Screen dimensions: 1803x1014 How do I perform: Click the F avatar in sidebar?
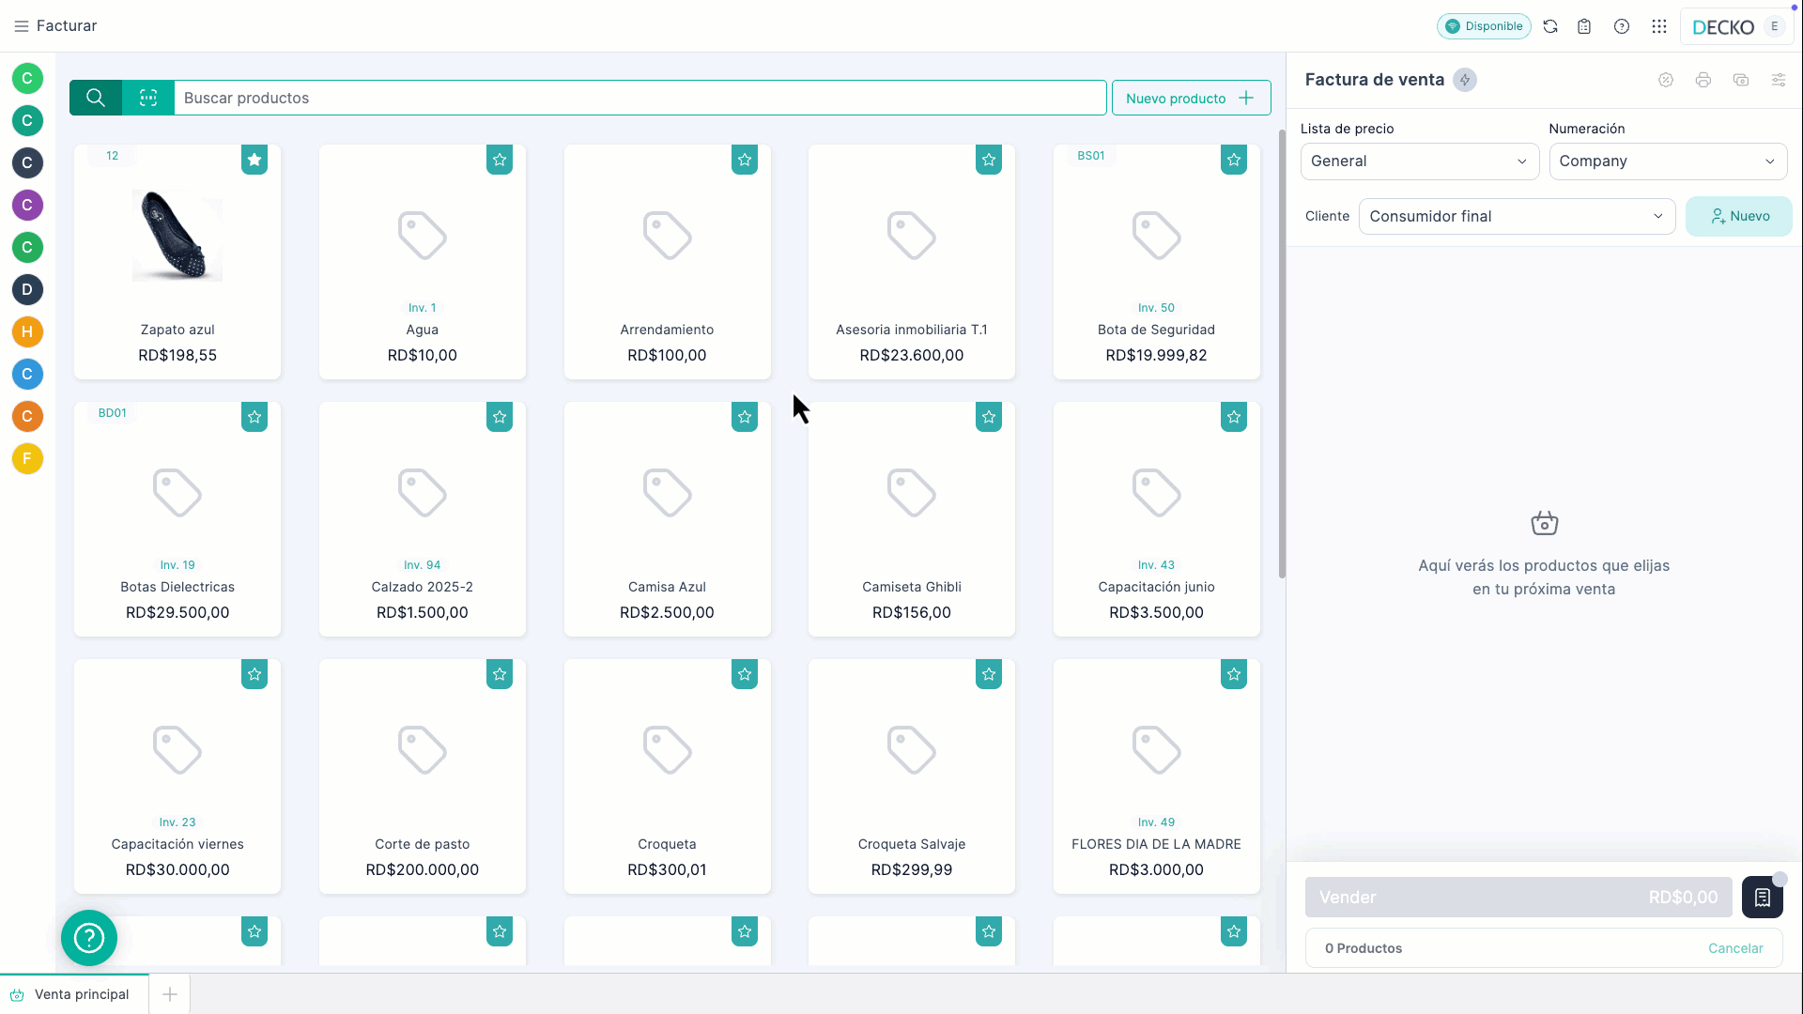pos(27,458)
